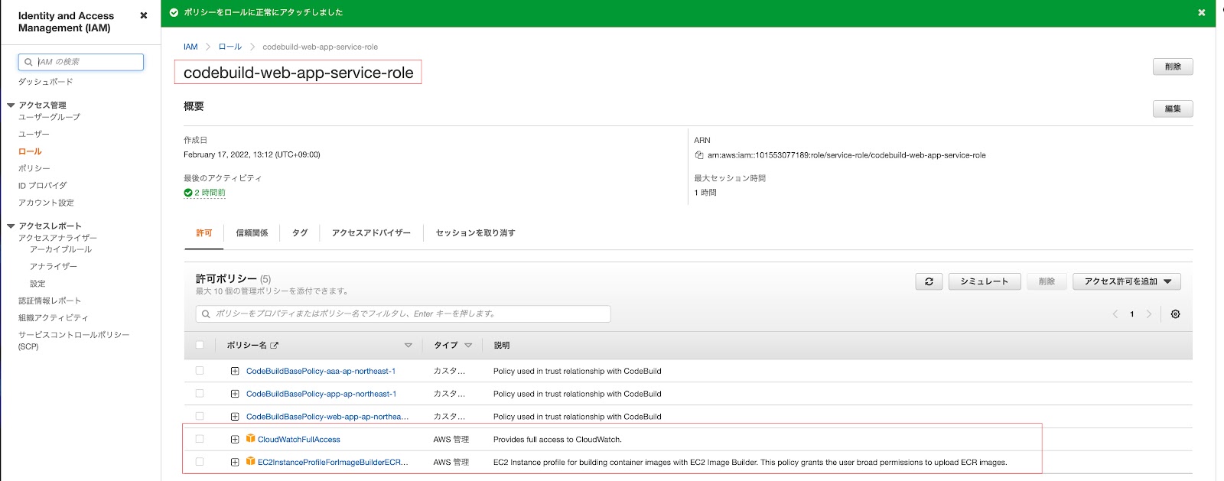The height and width of the screenshot is (481, 1224).
Task: Collapse the アクセスレポート sidebar section
Action: point(11,226)
